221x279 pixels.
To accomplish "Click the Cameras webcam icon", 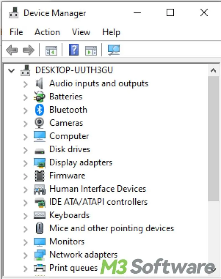I will click(x=39, y=123).
